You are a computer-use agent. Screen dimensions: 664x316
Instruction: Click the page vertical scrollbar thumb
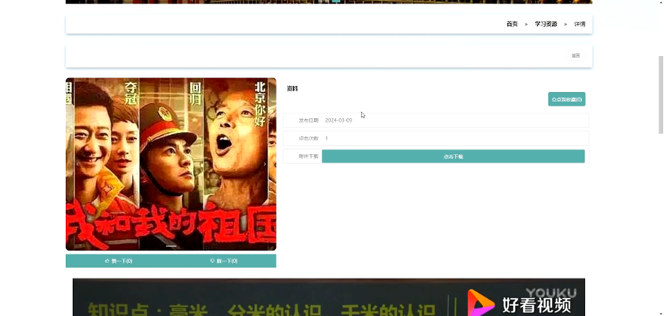(x=661, y=95)
